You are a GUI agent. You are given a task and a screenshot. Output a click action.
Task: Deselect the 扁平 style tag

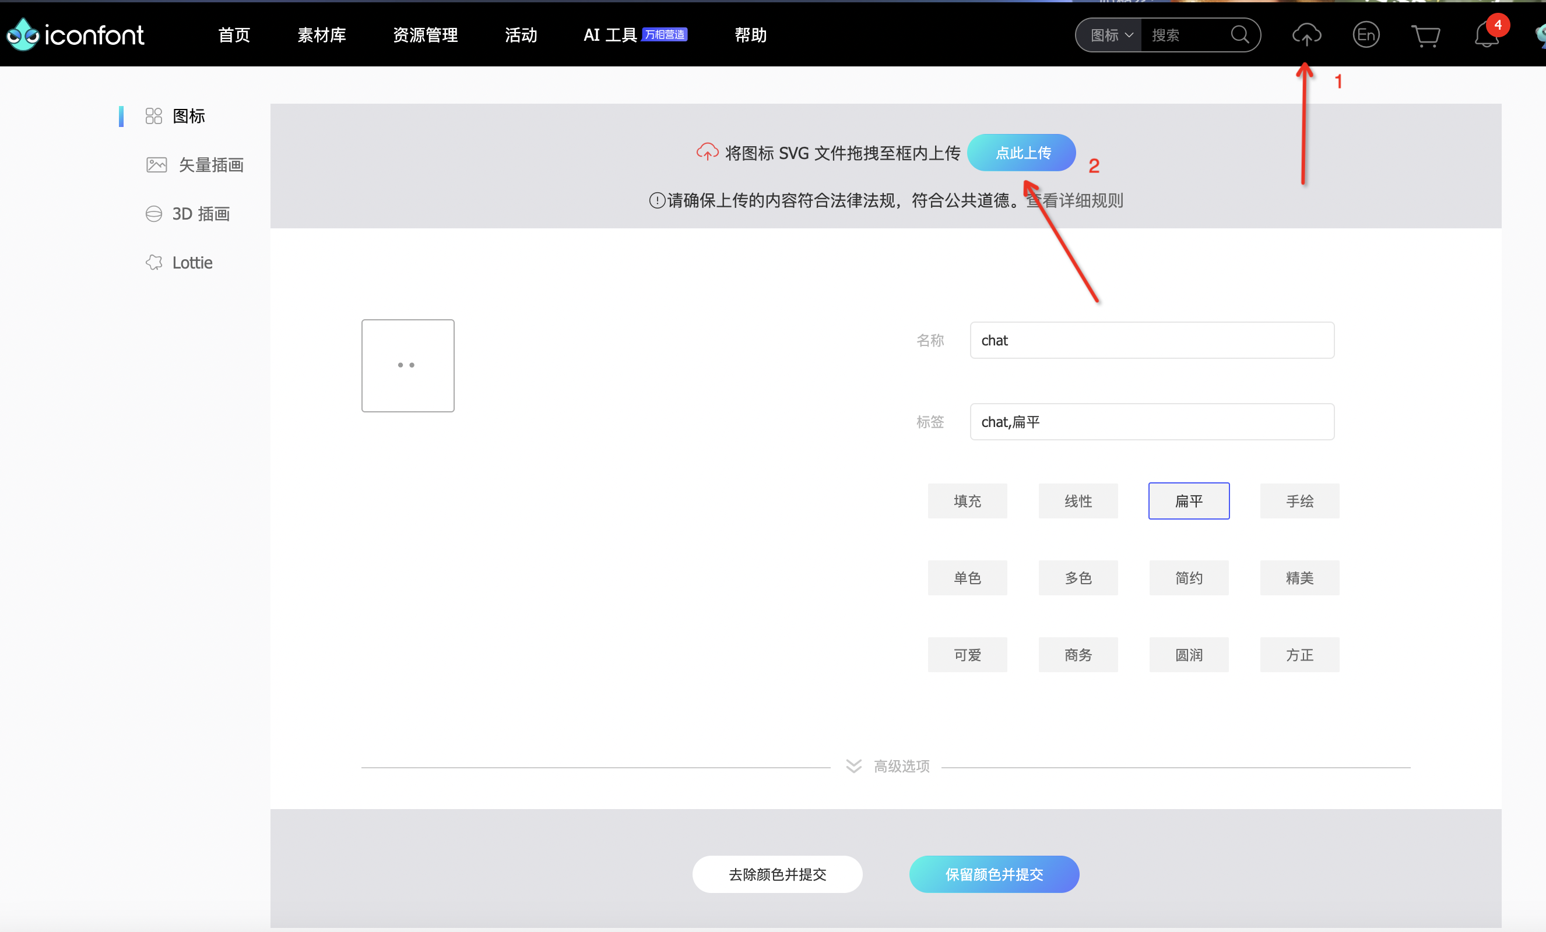(1189, 501)
